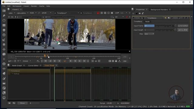Click the properties panel edit pencil icon
The image size is (194, 109).
[143, 13]
